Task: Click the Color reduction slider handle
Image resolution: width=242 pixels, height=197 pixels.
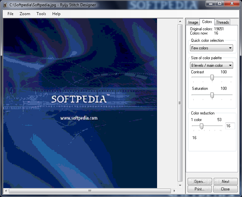Action: click(x=202, y=126)
